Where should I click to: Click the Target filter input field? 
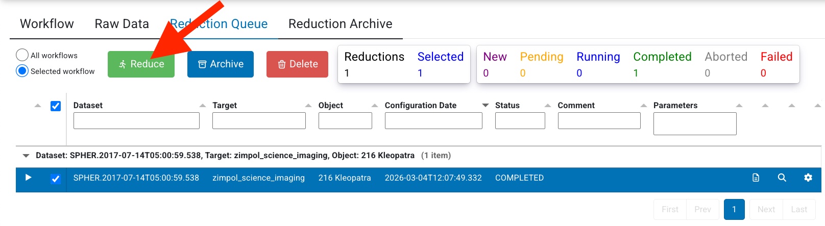pos(259,121)
